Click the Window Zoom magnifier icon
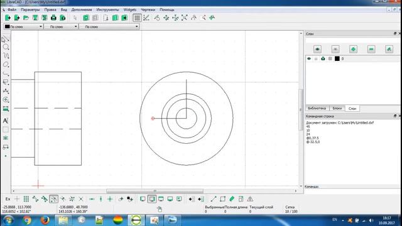This screenshot has height=226, width=402. [x=204, y=18]
